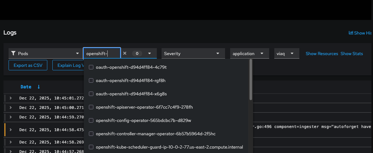The width and height of the screenshot is (373, 153).
Task: Check oauth-openshift-d94d4ff84-rgf8h pod
Action: tap(91, 81)
